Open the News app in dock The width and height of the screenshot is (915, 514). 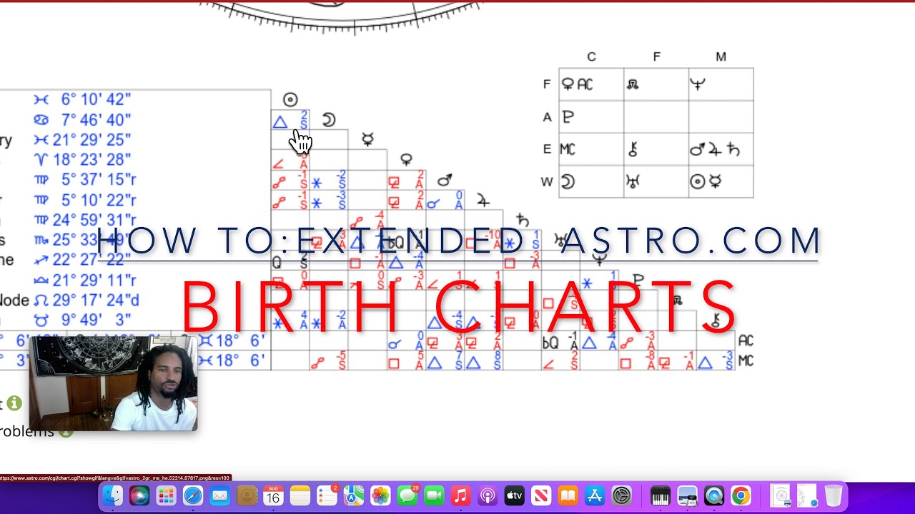[x=541, y=495]
